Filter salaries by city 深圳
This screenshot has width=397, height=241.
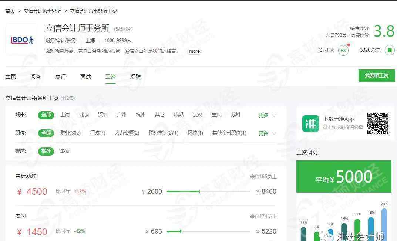(x=103, y=115)
